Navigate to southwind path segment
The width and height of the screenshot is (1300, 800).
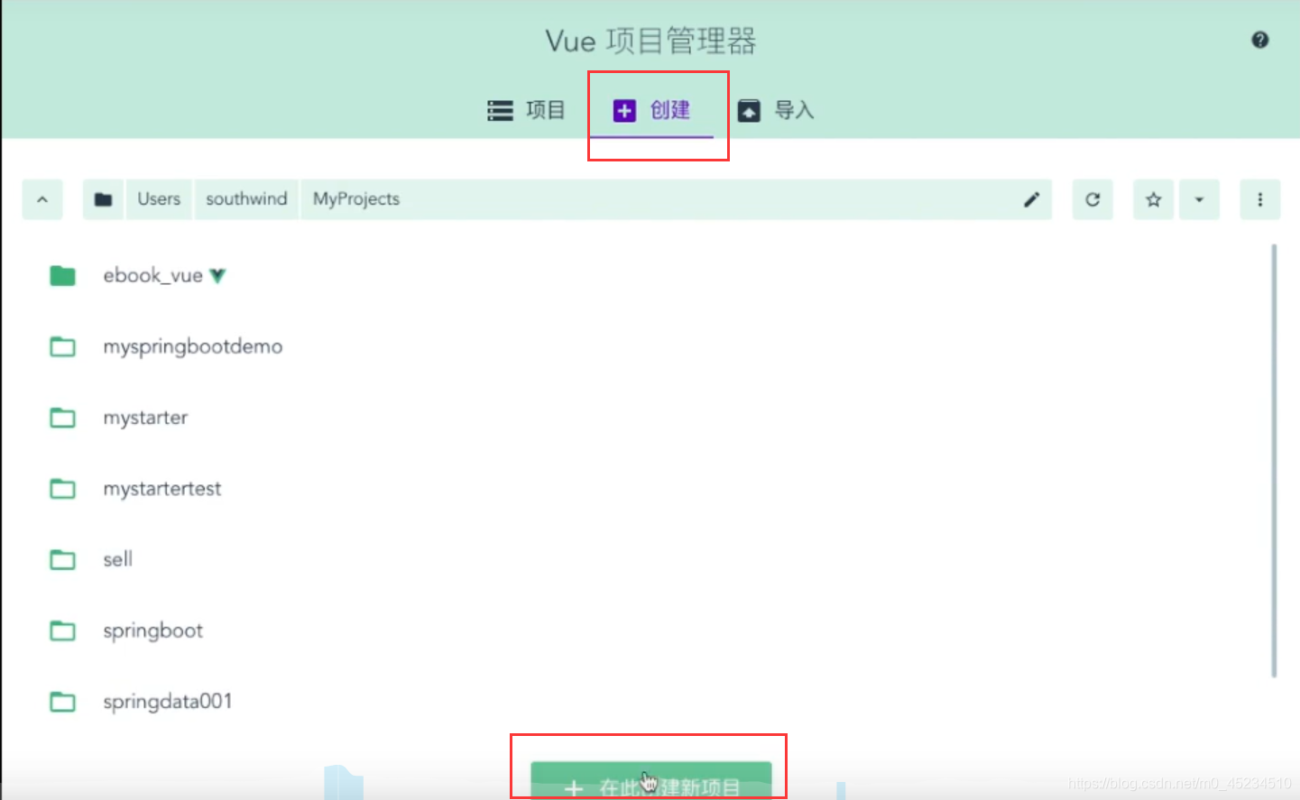click(246, 199)
